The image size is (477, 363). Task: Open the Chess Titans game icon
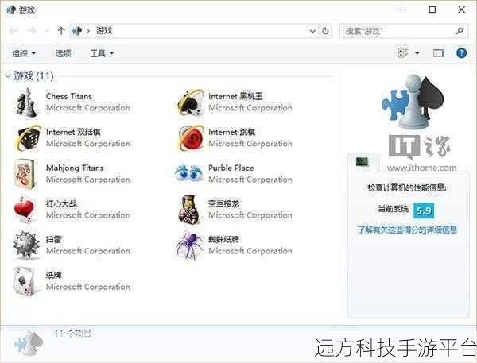point(27,102)
